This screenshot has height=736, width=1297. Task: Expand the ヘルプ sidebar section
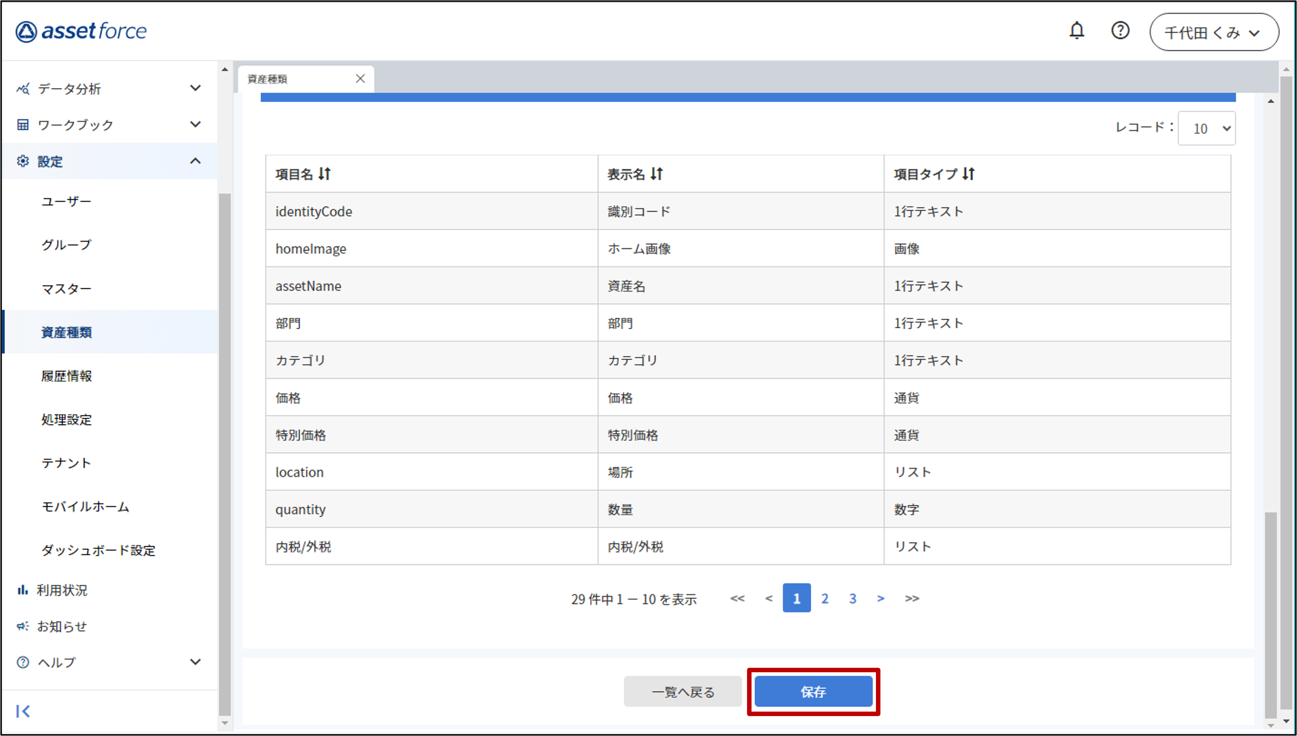click(195, 662)
